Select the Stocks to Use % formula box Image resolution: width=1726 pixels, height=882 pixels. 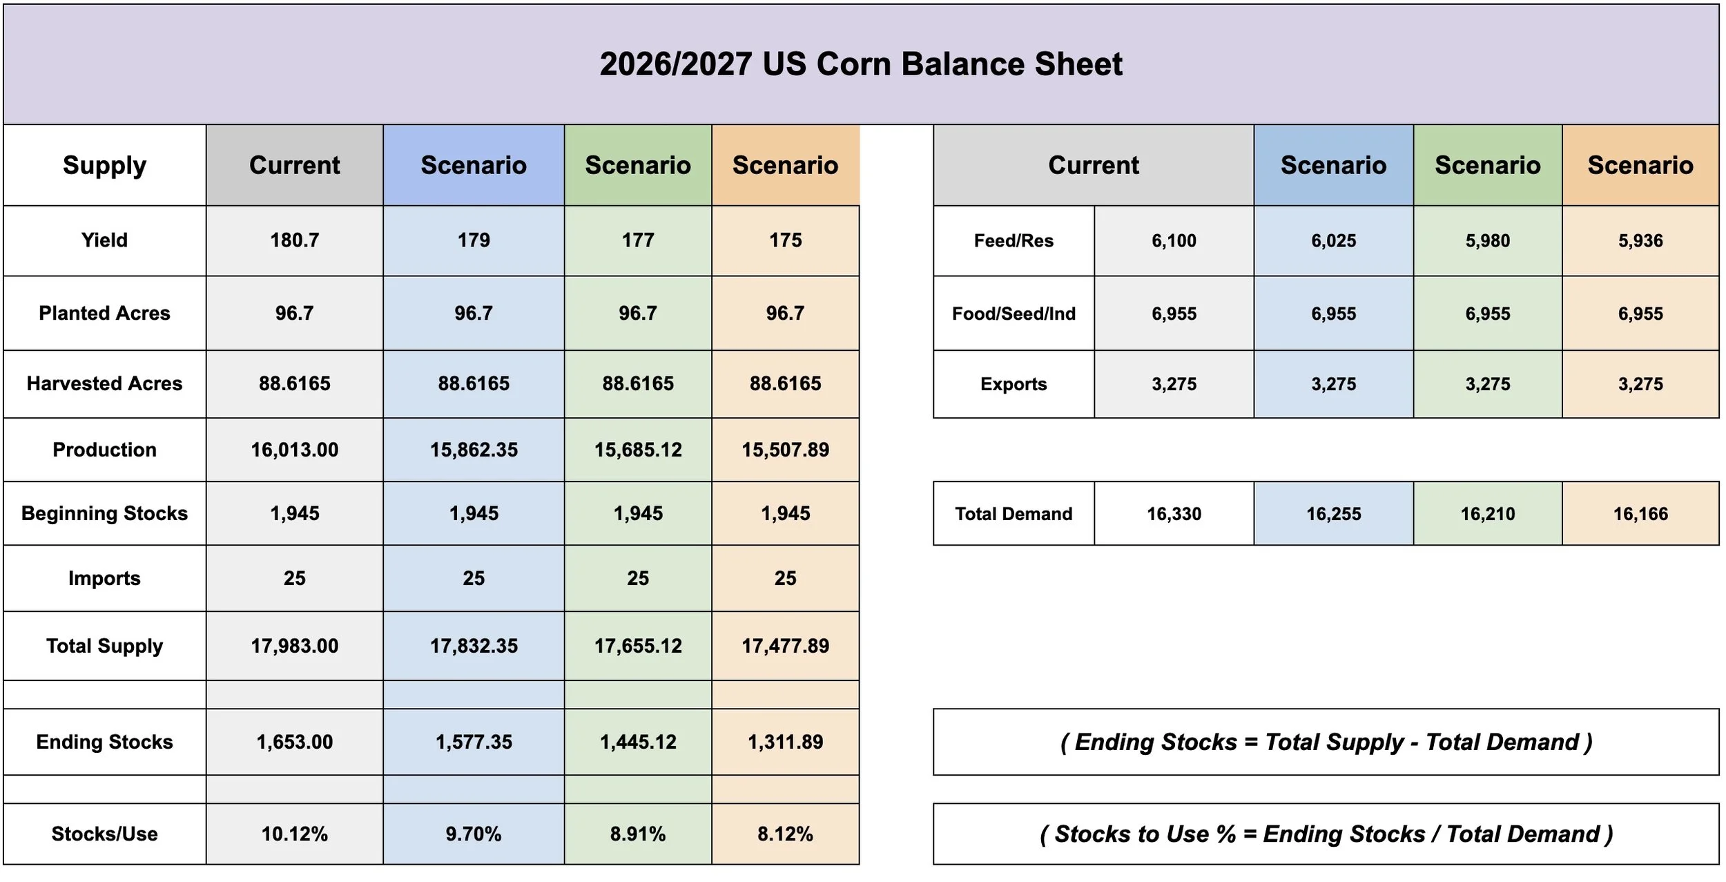click(x=1326, y=834)
